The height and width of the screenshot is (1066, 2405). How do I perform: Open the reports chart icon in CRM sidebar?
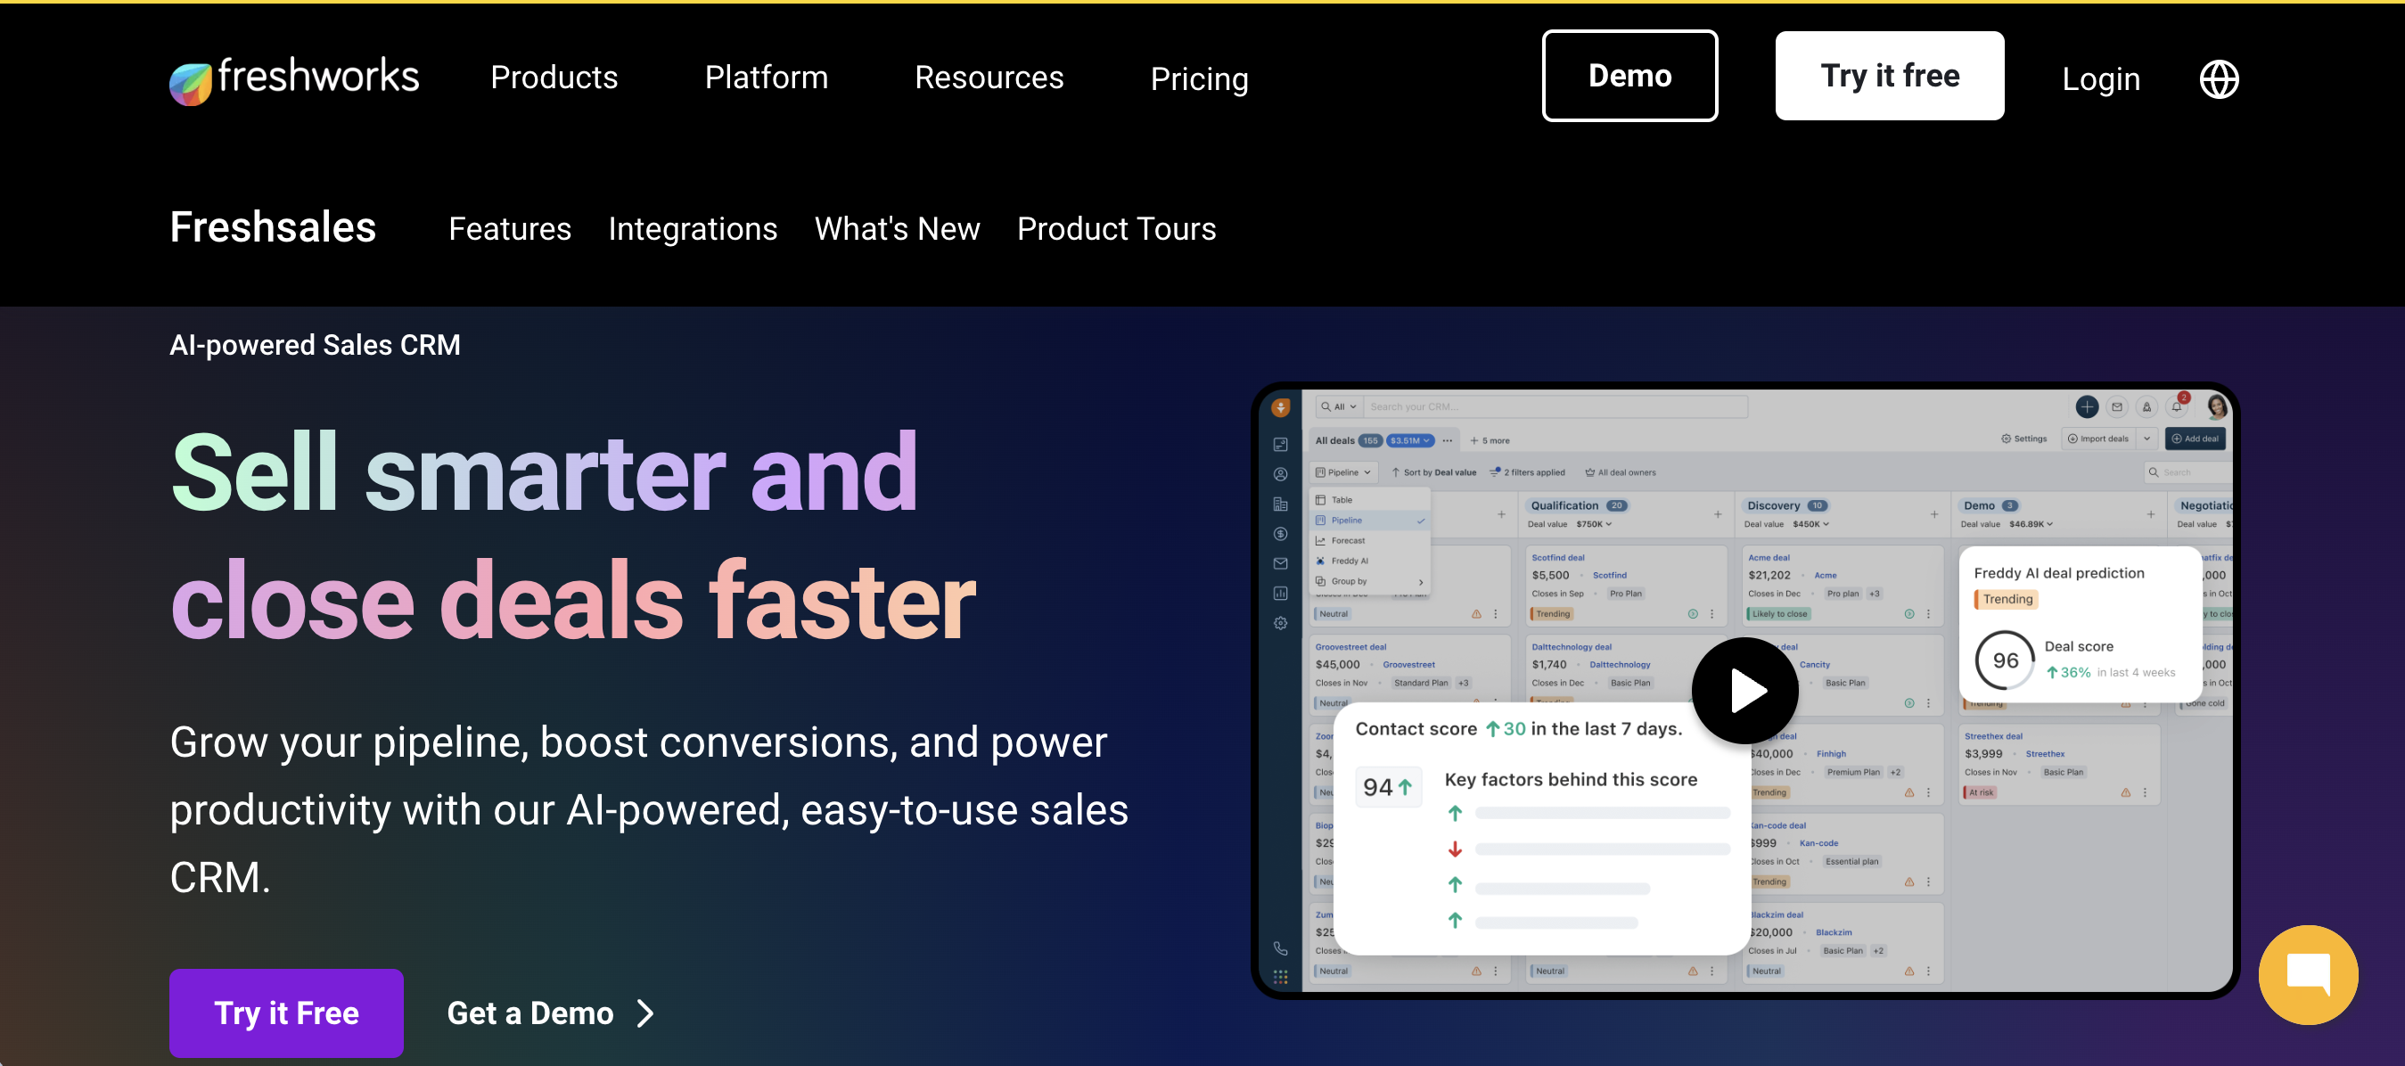(x=1280, y=594)
